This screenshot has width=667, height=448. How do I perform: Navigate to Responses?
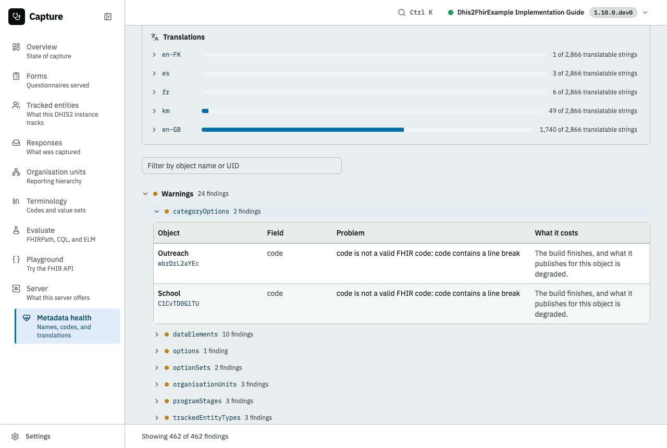click(63, 147)
